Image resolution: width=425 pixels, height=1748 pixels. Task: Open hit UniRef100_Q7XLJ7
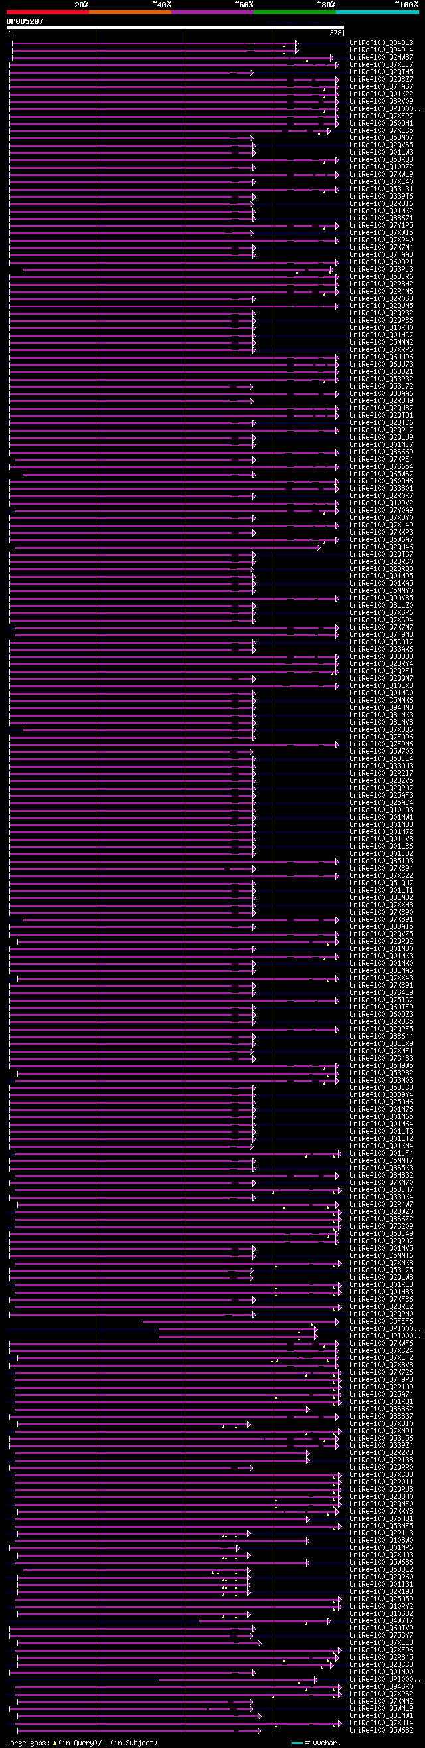click(x=382, y=64)
